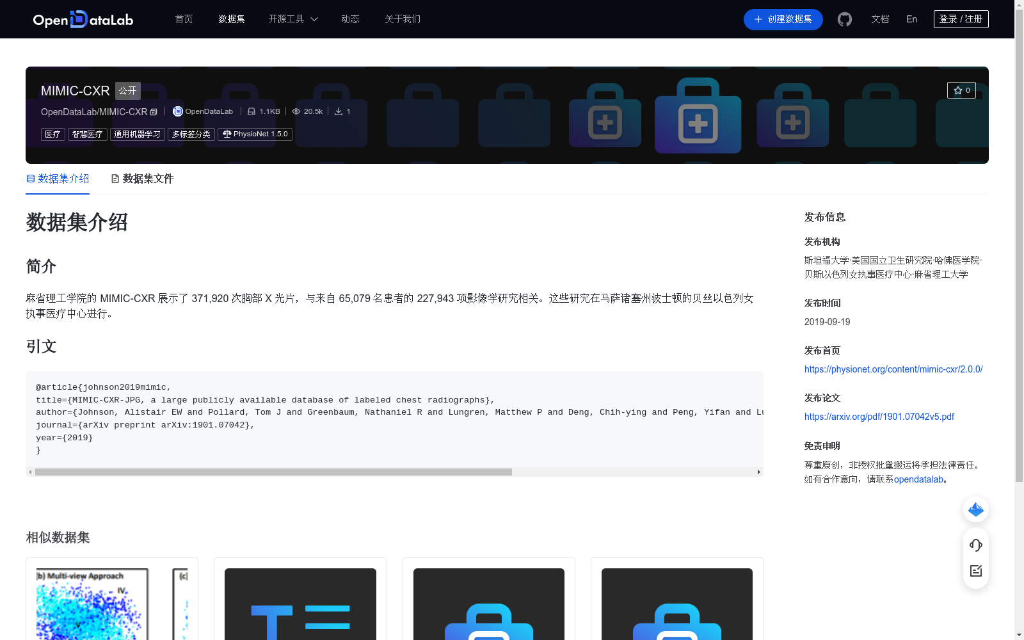The width and height of the screenshot is (1024, 640).
Task: Star the MIMIC-CXR dataset
Action: coord(961,90)
